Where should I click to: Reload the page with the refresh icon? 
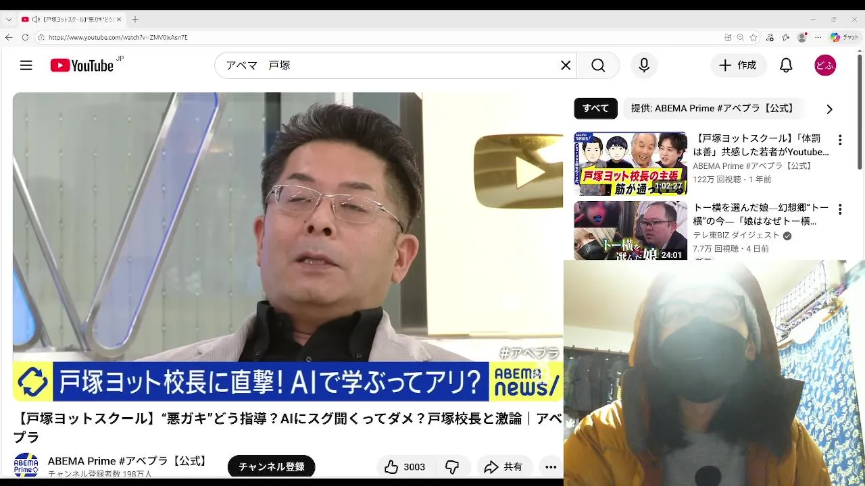(x=26, y=37)
